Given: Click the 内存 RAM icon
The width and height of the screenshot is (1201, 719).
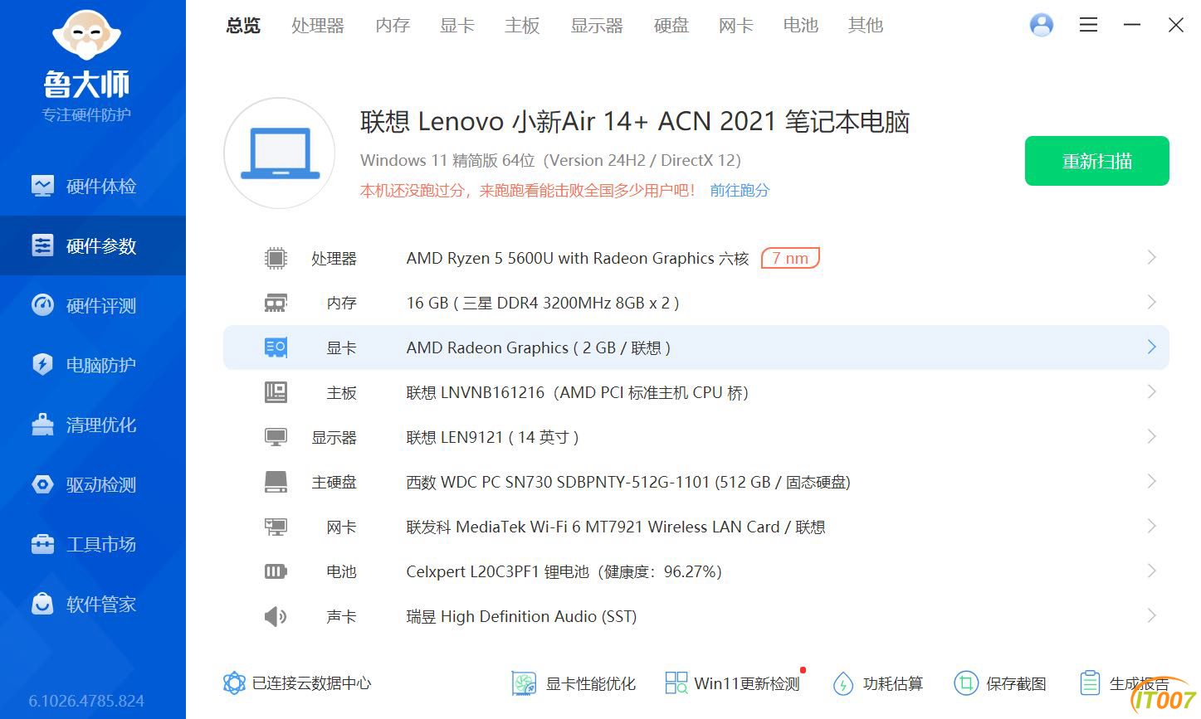Looking at the screenshot, I should 276,303.
